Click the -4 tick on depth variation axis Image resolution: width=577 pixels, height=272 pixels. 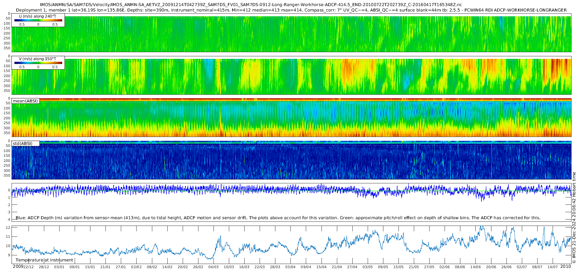[8, 220]
